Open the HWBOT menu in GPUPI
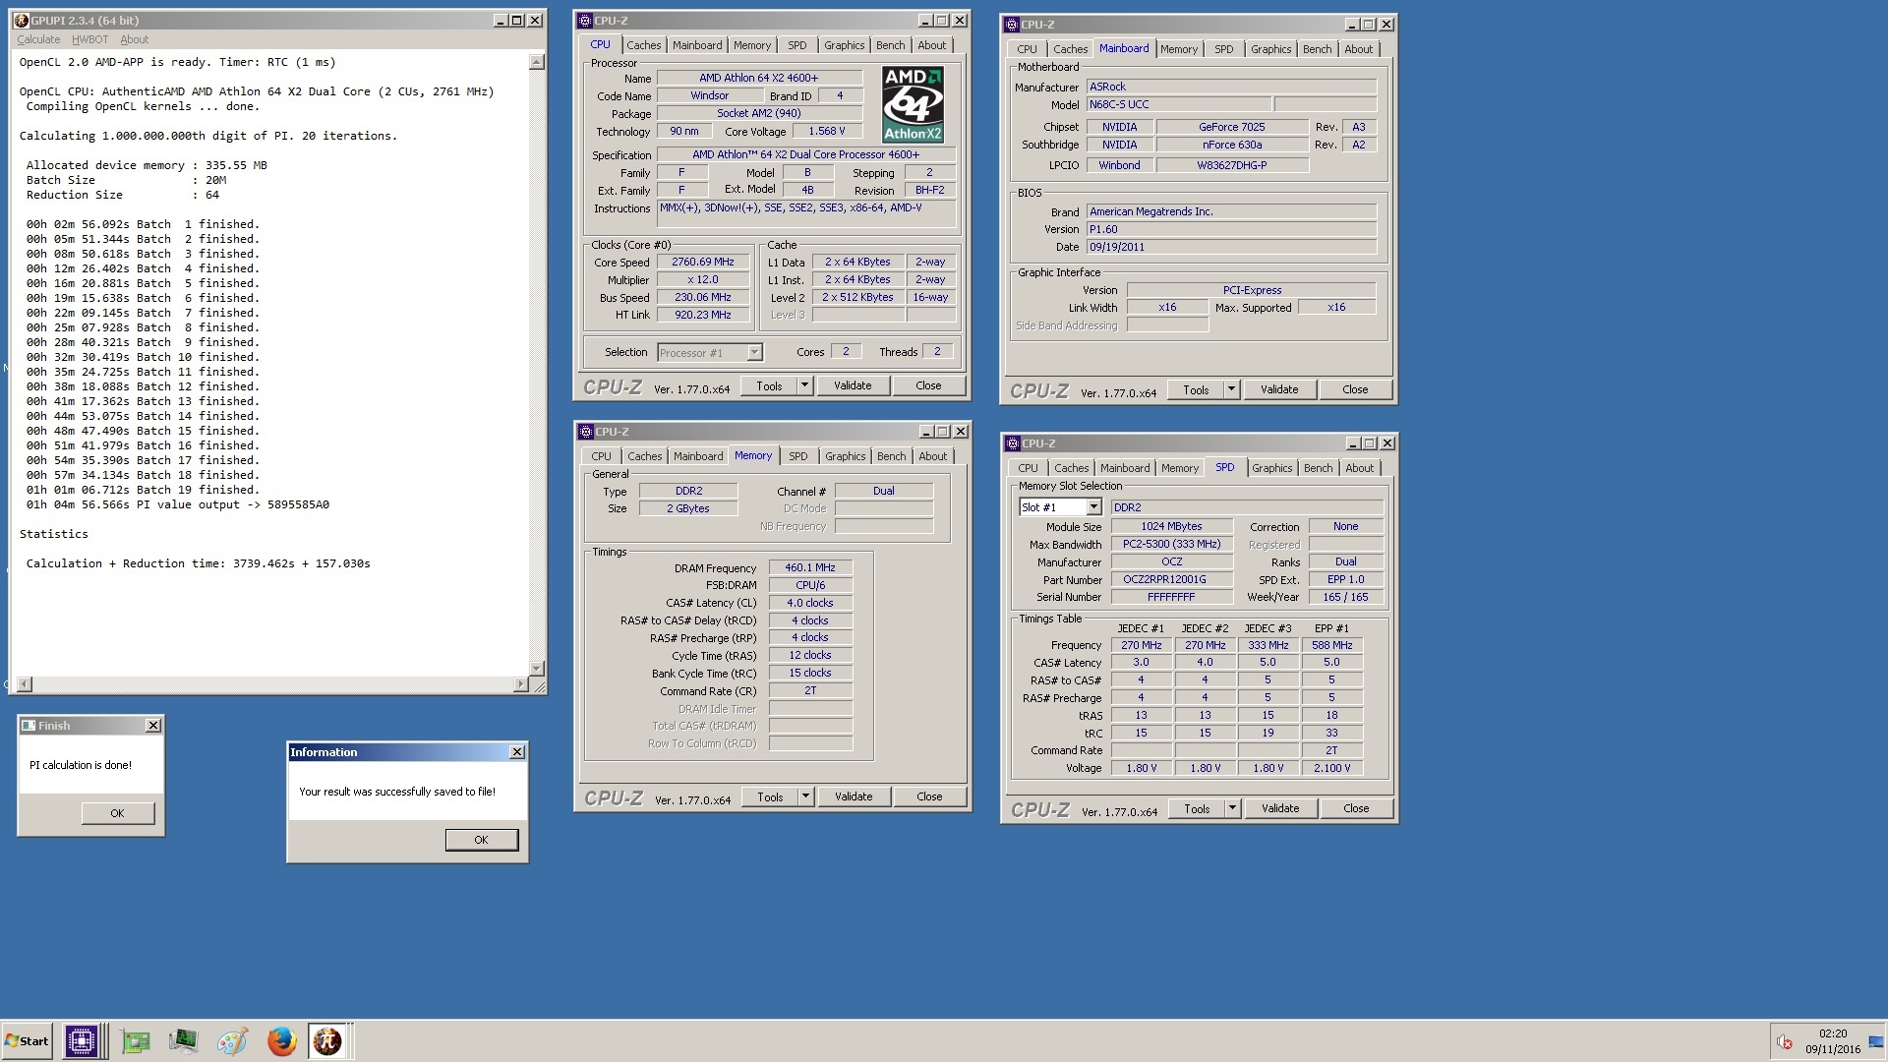1888x1062 pixels. (x=89, y=40)
